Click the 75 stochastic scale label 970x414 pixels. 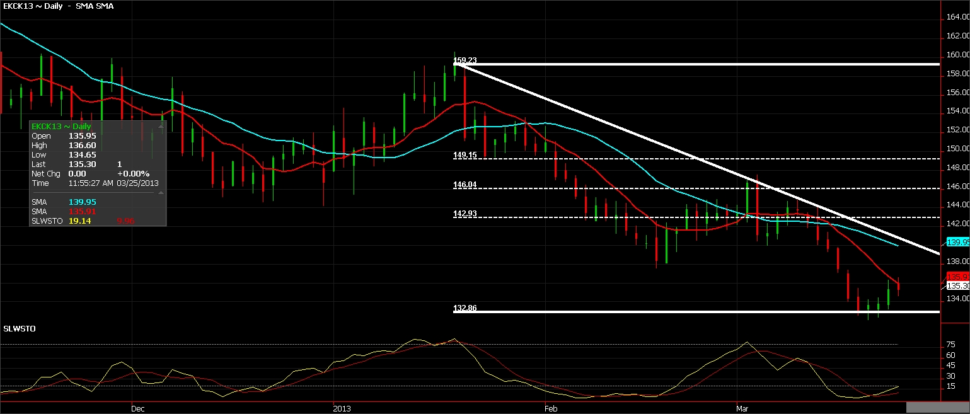950,345
